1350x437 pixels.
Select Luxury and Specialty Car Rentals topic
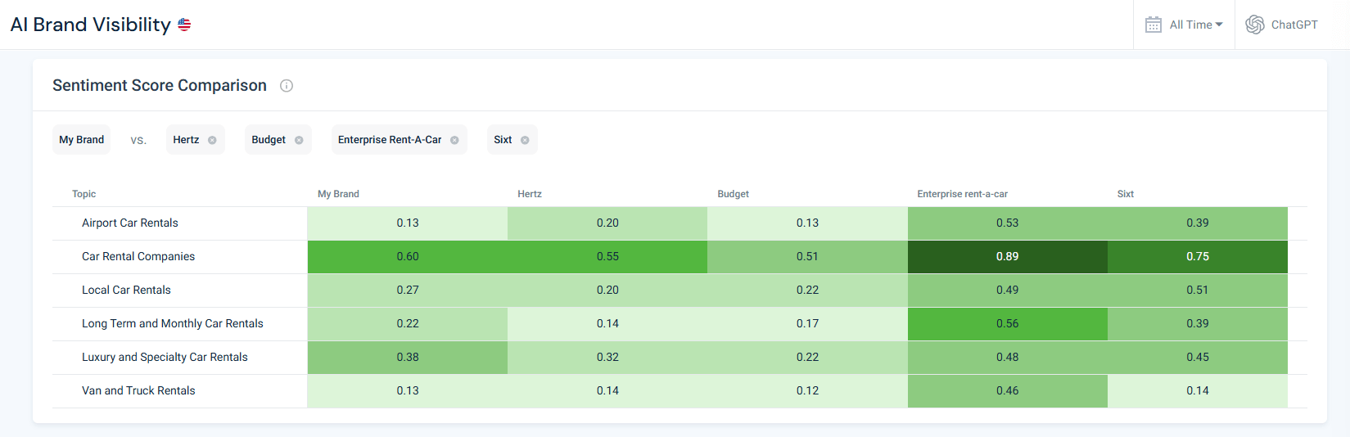(x=165, y=357)
